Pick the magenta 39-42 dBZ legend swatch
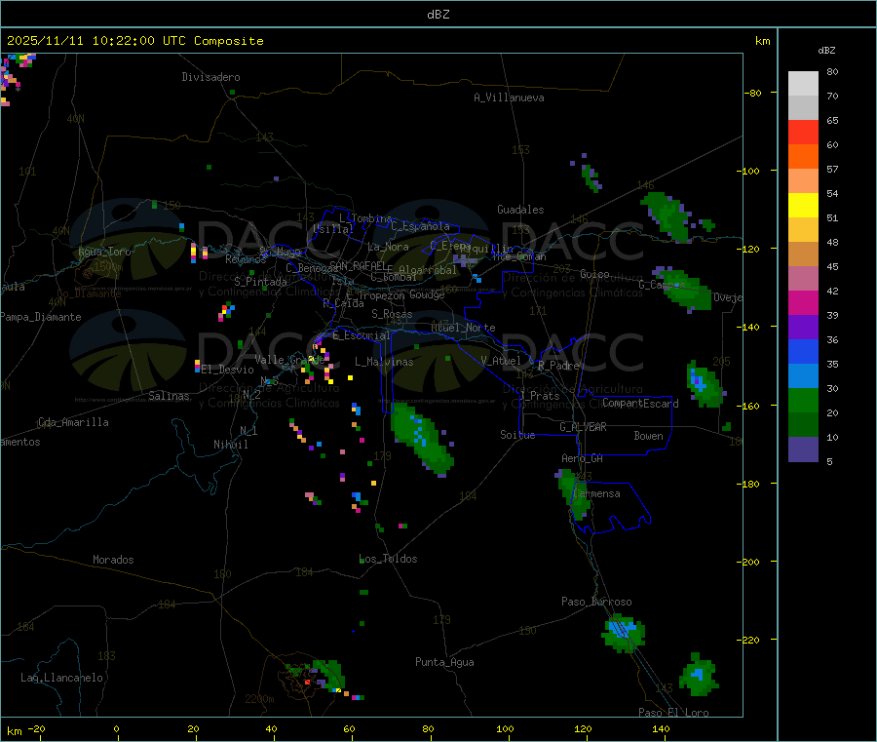 (x=803, y=302)
